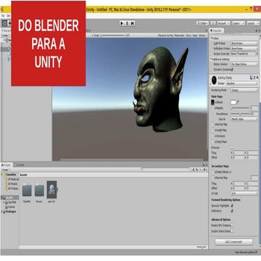This screenshot has height=261, width=261.
Task: Select All Prefabs under Favorites
Action: point(12,188)
